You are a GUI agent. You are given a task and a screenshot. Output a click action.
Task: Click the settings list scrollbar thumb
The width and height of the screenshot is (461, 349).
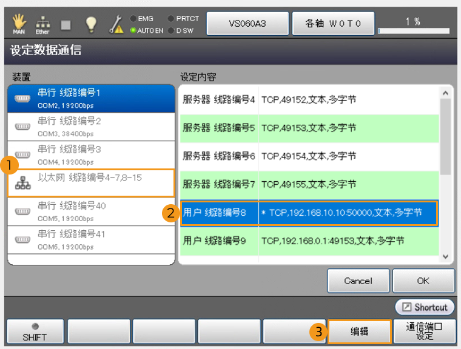[445, 136]
